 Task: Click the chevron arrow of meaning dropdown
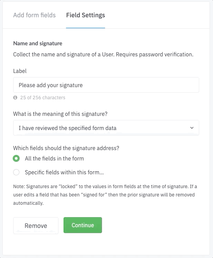(x=192, y=128)
